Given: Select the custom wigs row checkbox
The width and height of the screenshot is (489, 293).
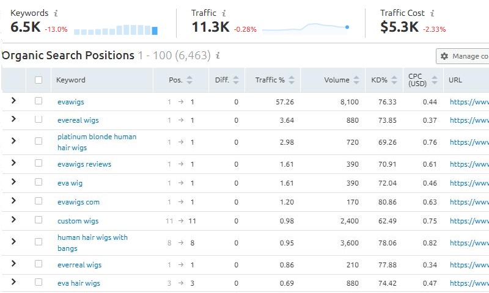Looking at the screenshot, I should [x=39, y=220].
